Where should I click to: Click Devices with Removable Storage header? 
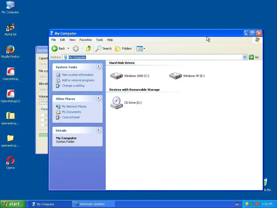pos(134,90)
